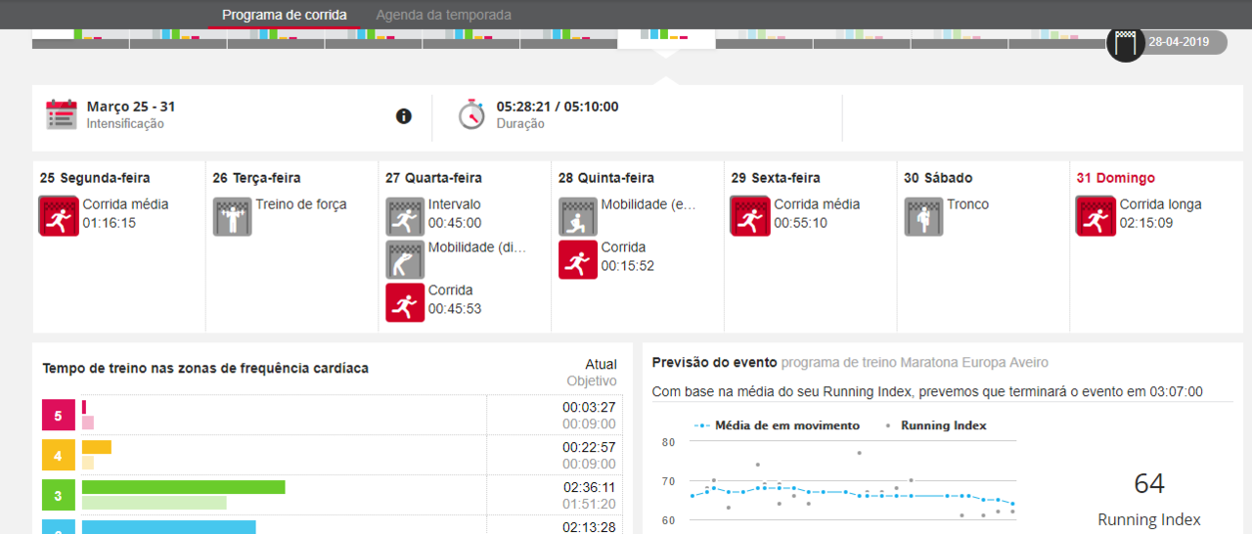The image size is (1252, 534).
Task: Click the calendar icon next to Março 25 - 31
Action: tap(62, 114)
